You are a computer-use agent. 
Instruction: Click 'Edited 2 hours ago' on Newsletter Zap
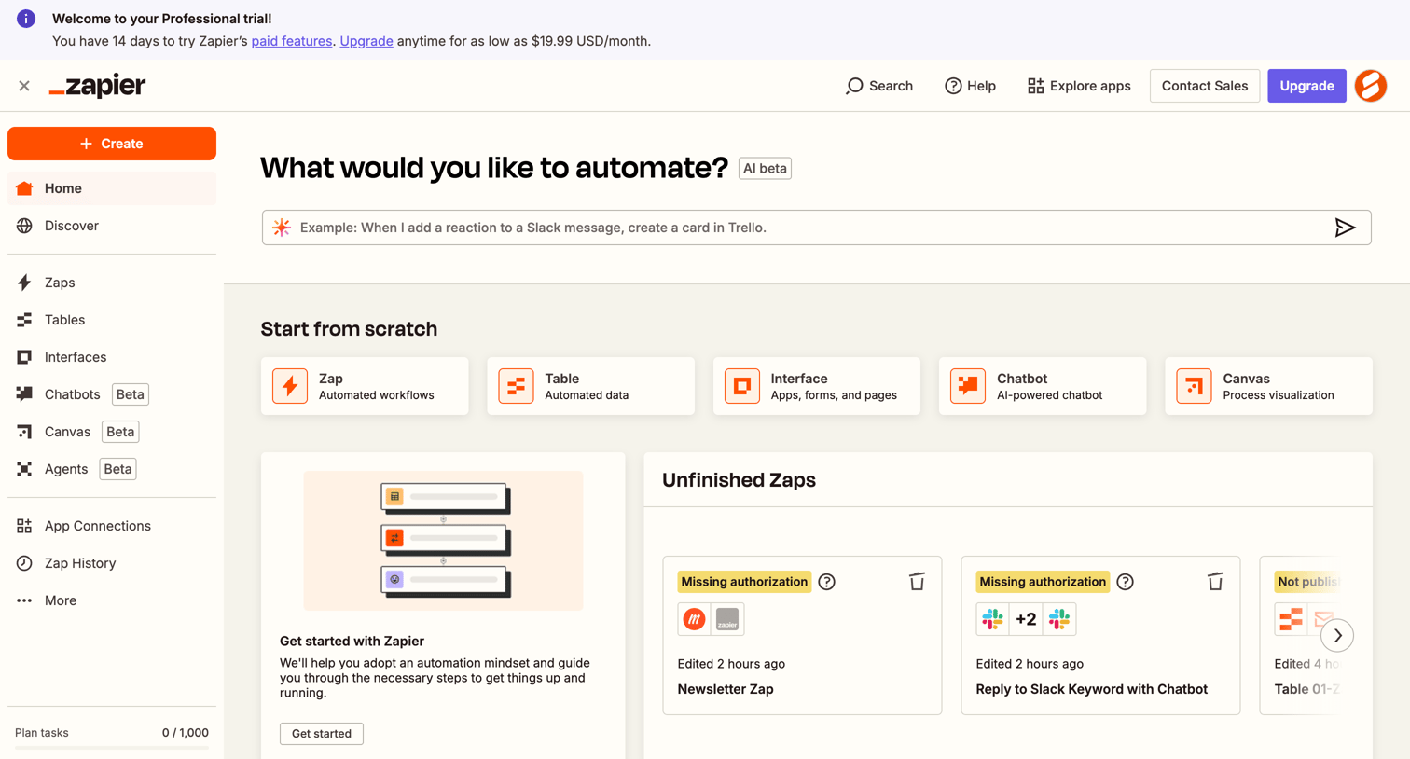[x=731, y=664]
